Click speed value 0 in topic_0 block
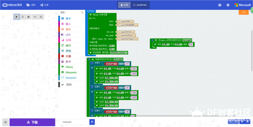The width and height of the screenshot is (253, 127). 191,45
